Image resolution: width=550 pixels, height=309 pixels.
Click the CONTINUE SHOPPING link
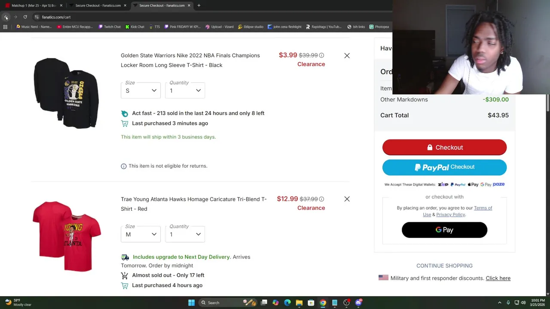[444, 266]
